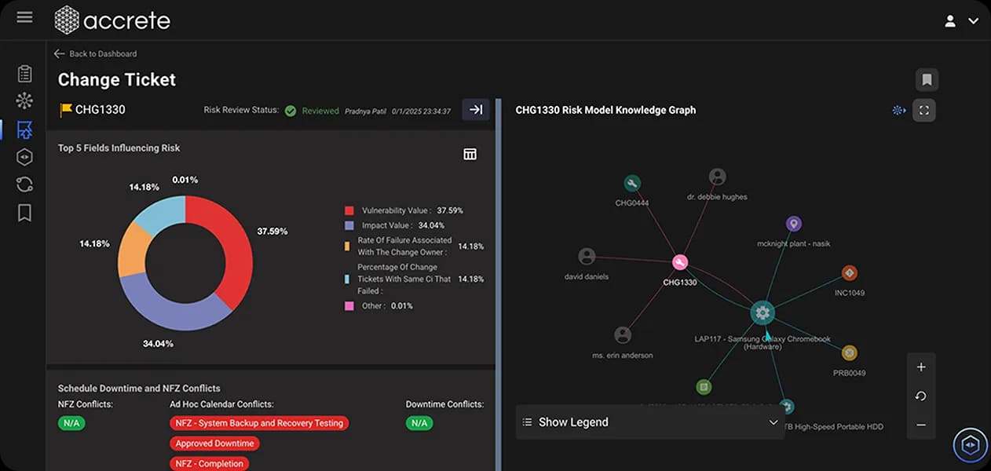
Task: Click the orange Rate Of Failure legend swatch
Action: pyautogui.click(x=347, y=246)
